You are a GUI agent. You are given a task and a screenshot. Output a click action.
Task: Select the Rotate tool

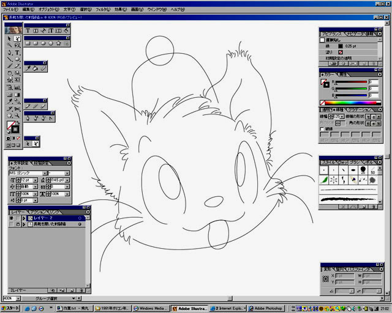[10, 73]
